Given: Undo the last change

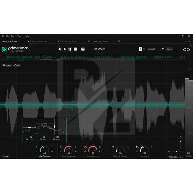Looking at the screenshot, I should point(185,50).
